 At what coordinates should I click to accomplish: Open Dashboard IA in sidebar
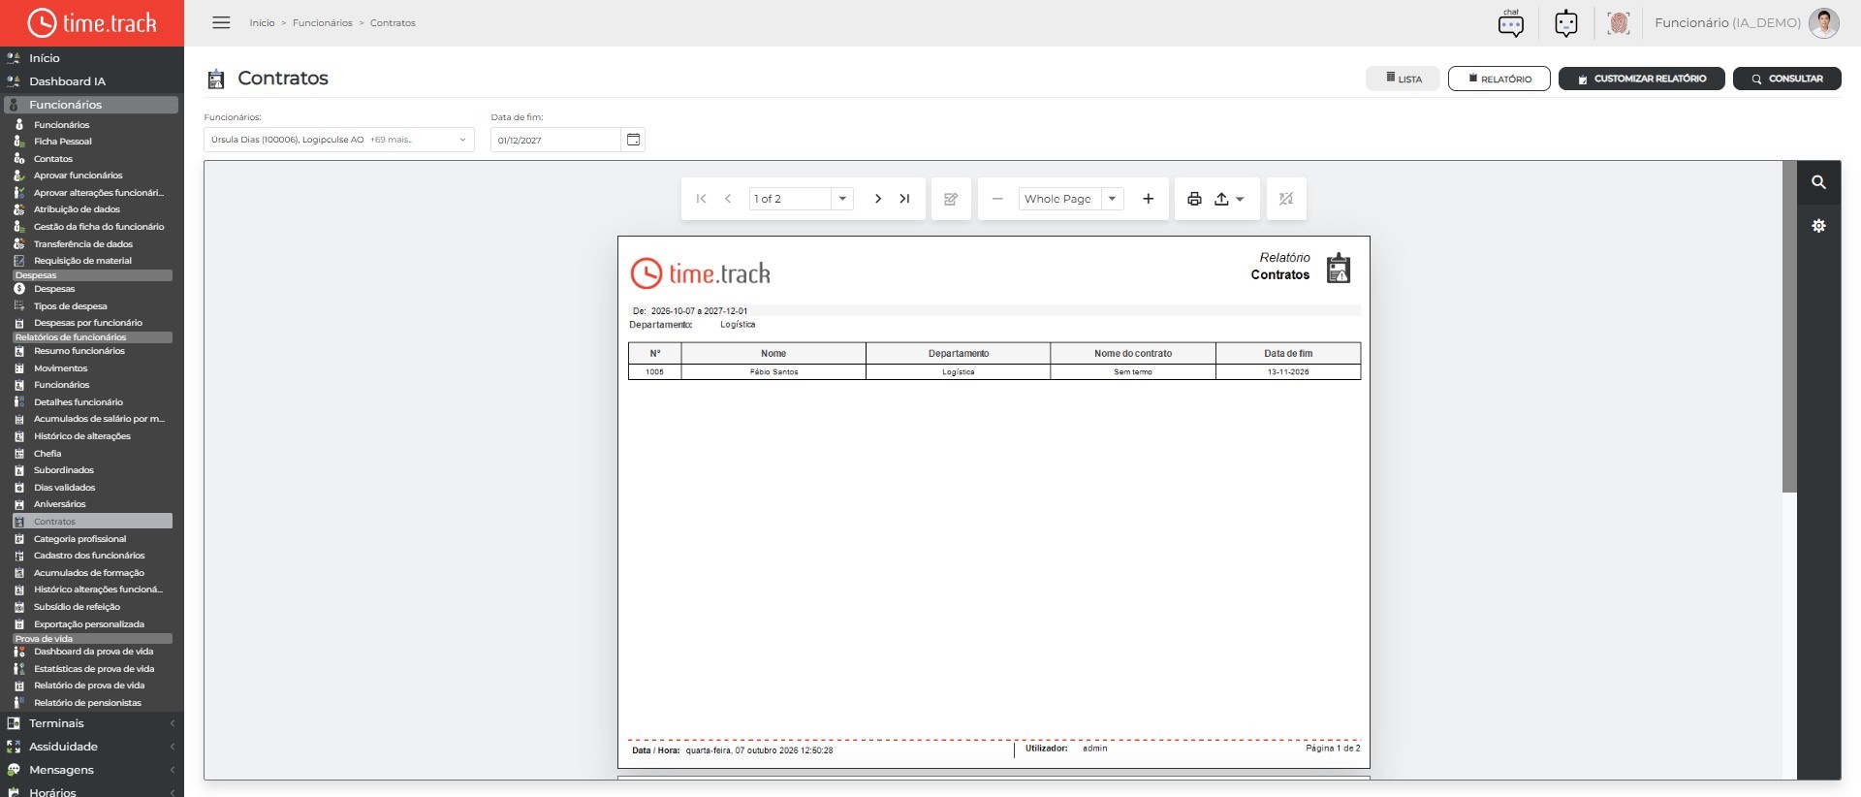coord(67,81)
